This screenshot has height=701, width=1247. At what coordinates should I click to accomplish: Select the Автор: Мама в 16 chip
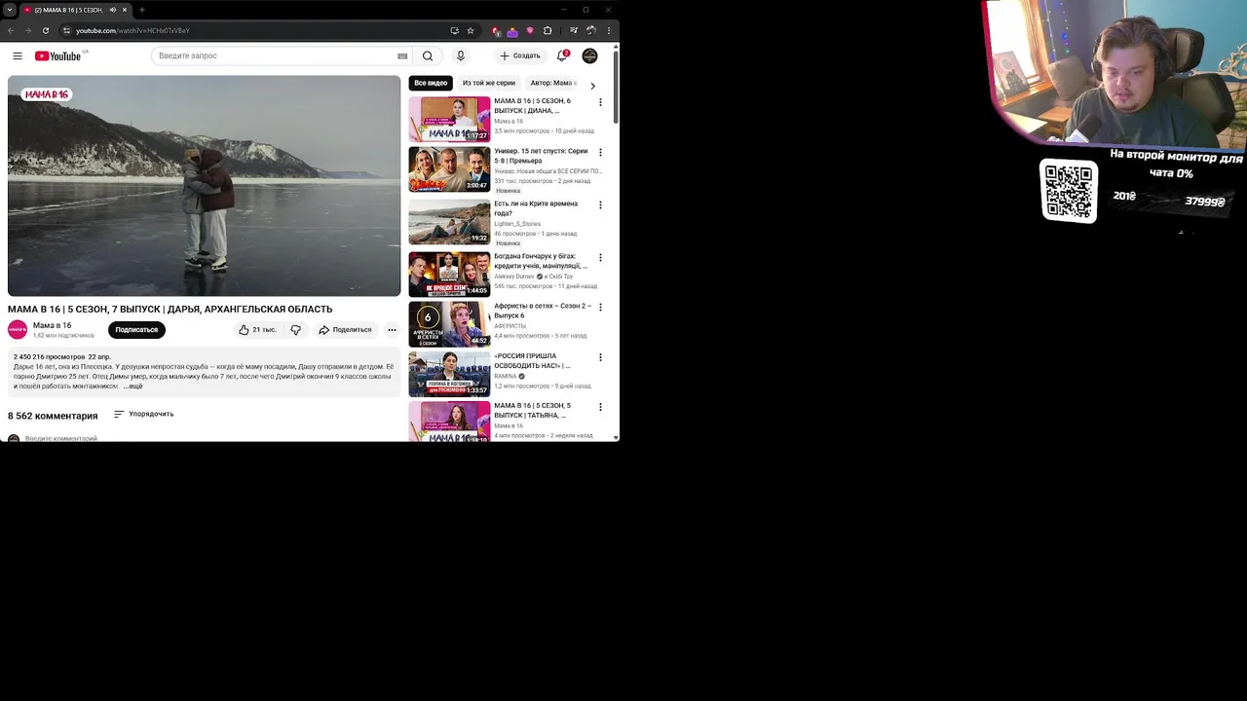[x=553, y=83]
